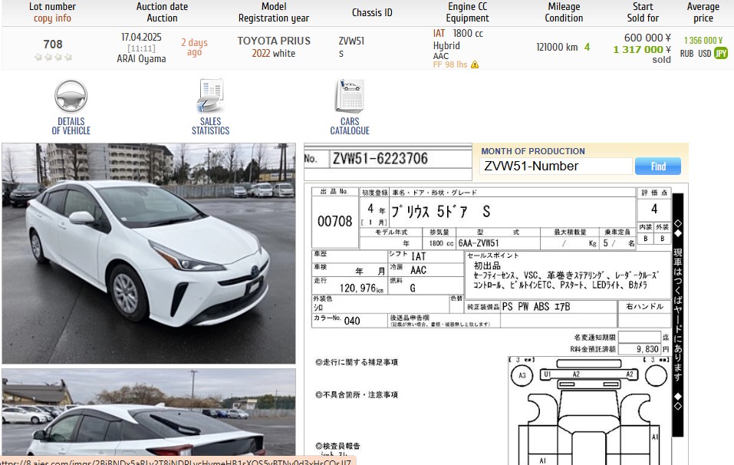Click the sold price 1 317 000 ¥
Screen dimensions: 734x465
[642, 50]
